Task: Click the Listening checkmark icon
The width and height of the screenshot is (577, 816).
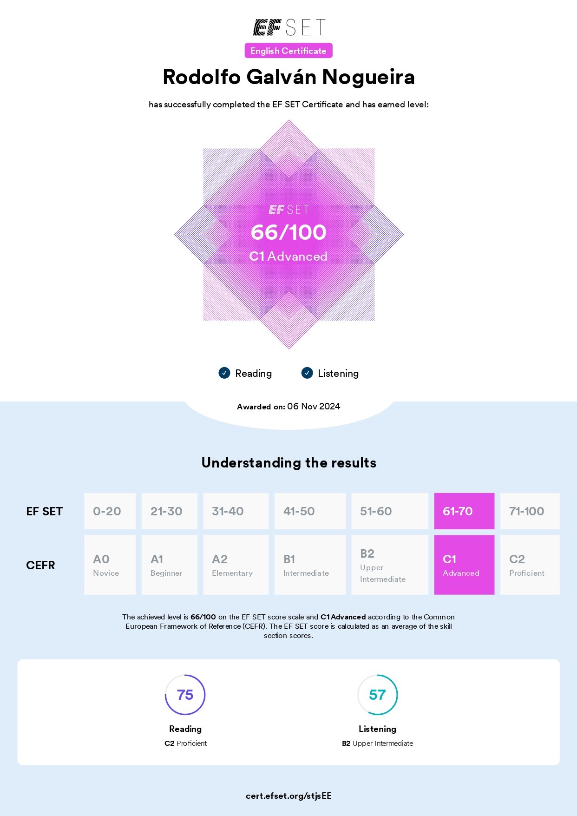Action: point(307,373)
